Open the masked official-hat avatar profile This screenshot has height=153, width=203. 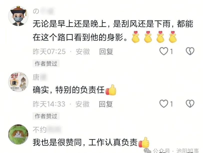tap(18, 16)
